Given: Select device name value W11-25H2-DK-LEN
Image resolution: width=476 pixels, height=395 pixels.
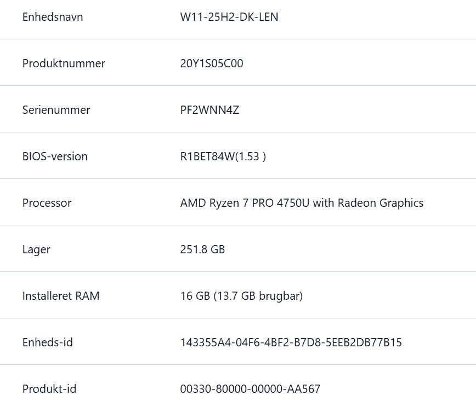Looking at the screenshot, I should 229,17.
